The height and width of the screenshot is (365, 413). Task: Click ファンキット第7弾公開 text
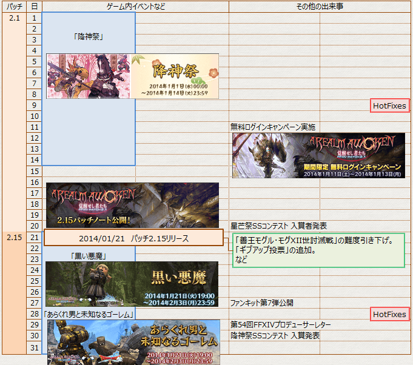262,303
